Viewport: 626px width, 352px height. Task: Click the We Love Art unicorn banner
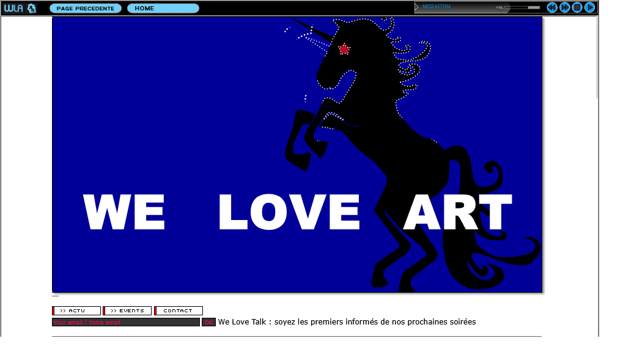point(297,155)
